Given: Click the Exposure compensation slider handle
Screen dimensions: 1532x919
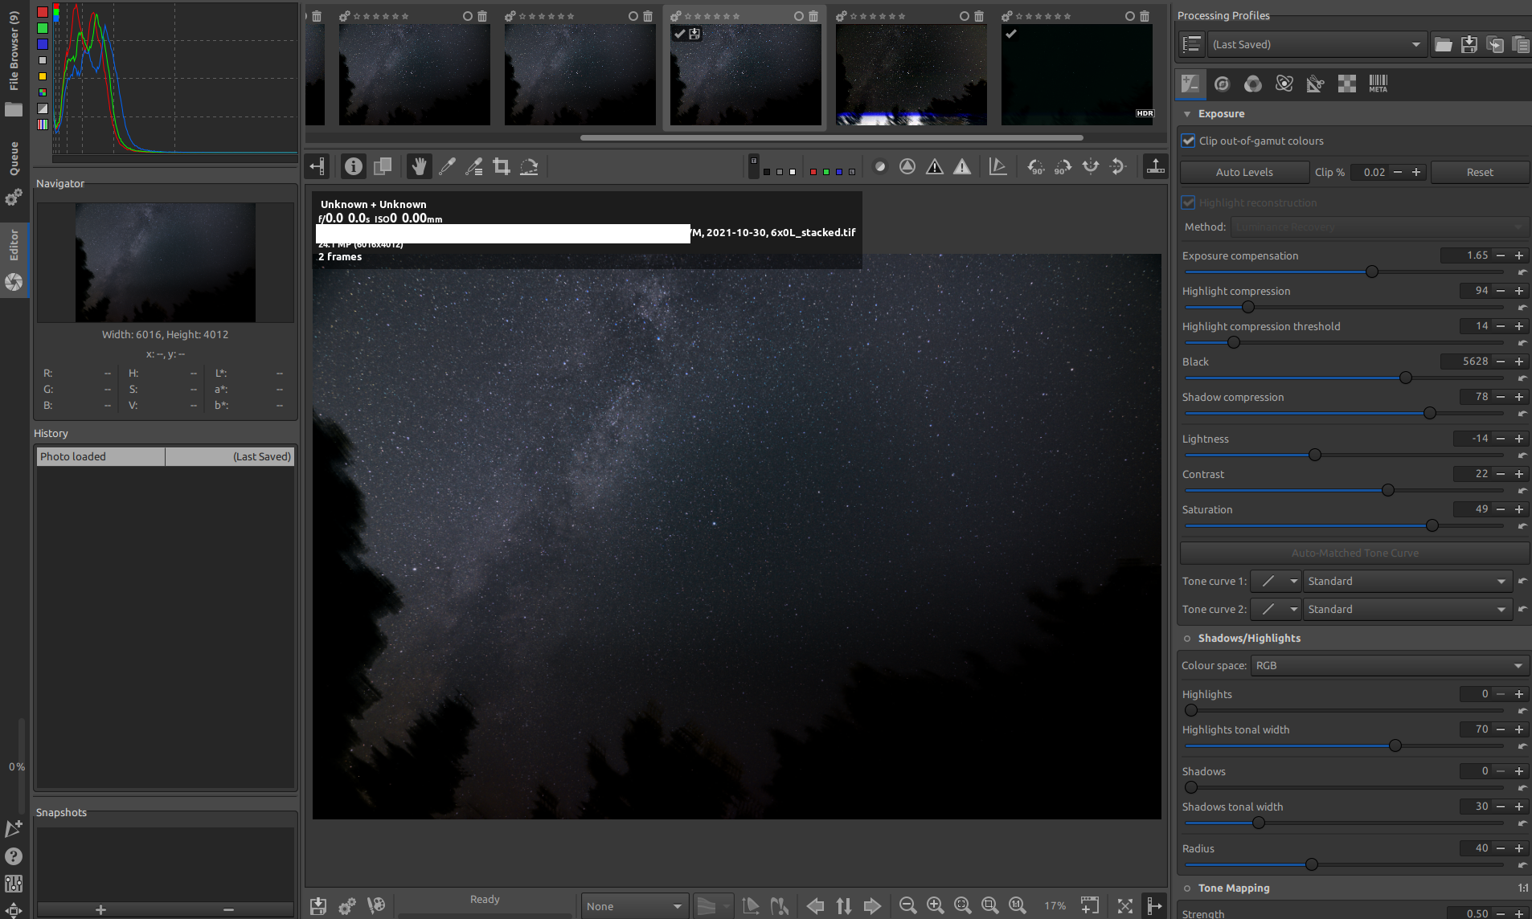Looking at the screenshot, I should (1372, 272).
